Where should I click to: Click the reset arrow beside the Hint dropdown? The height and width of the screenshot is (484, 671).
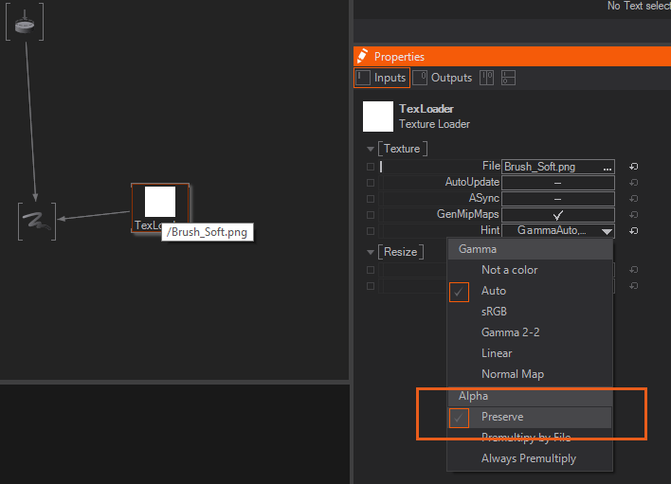[633, 230]
